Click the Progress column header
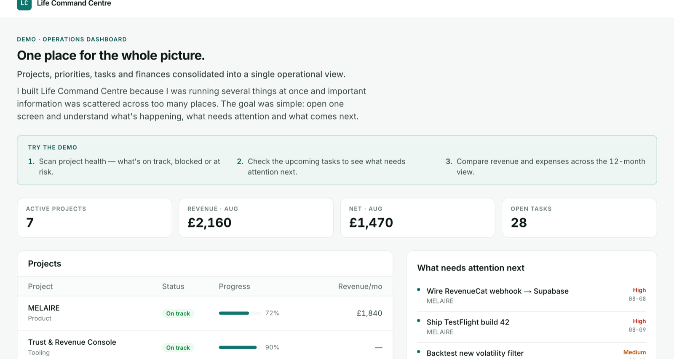 (234, 287)
